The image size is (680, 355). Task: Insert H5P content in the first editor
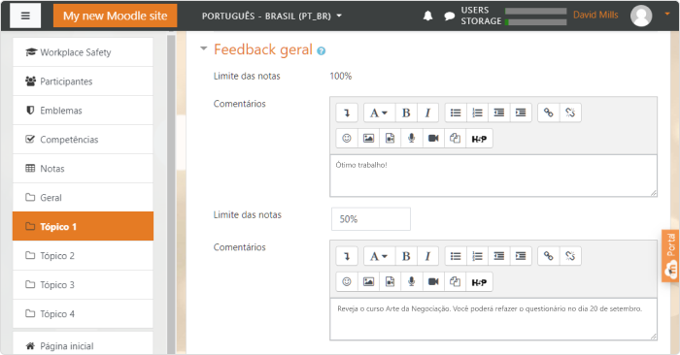click(x=479, y=139)
